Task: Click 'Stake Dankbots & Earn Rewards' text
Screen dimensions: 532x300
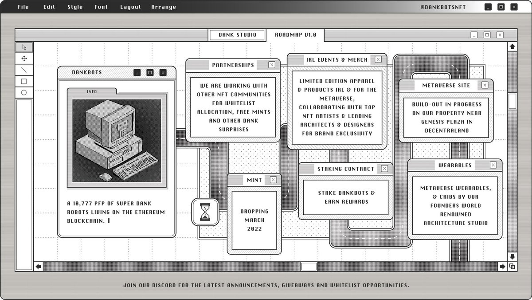Action: 346,197
